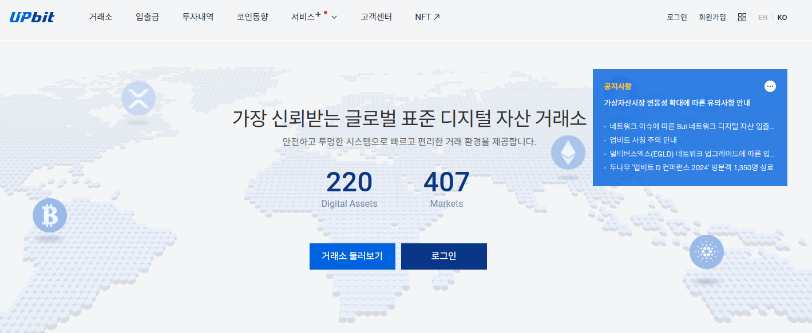This screenshot has width=812, height=333.
Task: Click the 회원가입 link
Action: (x=711, y=17)
